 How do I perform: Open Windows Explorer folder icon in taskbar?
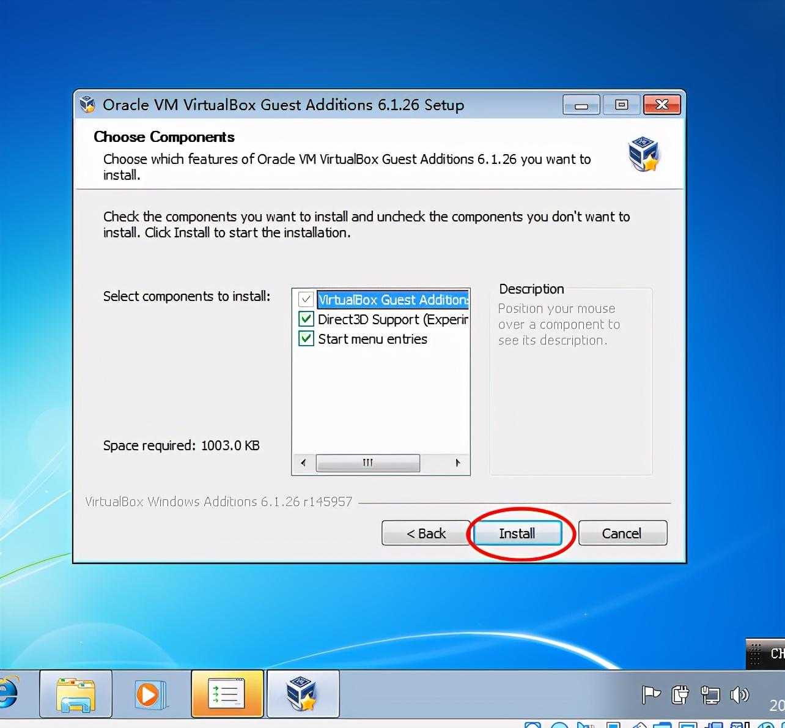(x=76, y=694)
